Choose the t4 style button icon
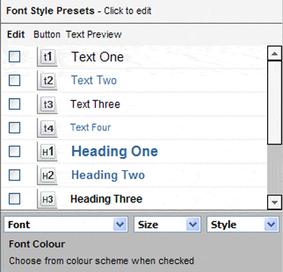The height and width of the screenshot is (272, 283). coord(48,128)
